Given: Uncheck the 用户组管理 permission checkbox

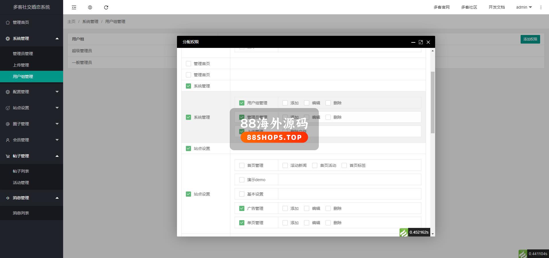Looking at the screenshot, I should (242, 103).
